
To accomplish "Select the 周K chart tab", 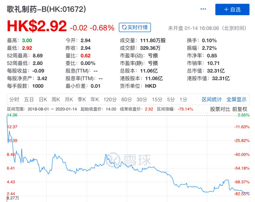I will pyautogui.click(x=56, y=99).
